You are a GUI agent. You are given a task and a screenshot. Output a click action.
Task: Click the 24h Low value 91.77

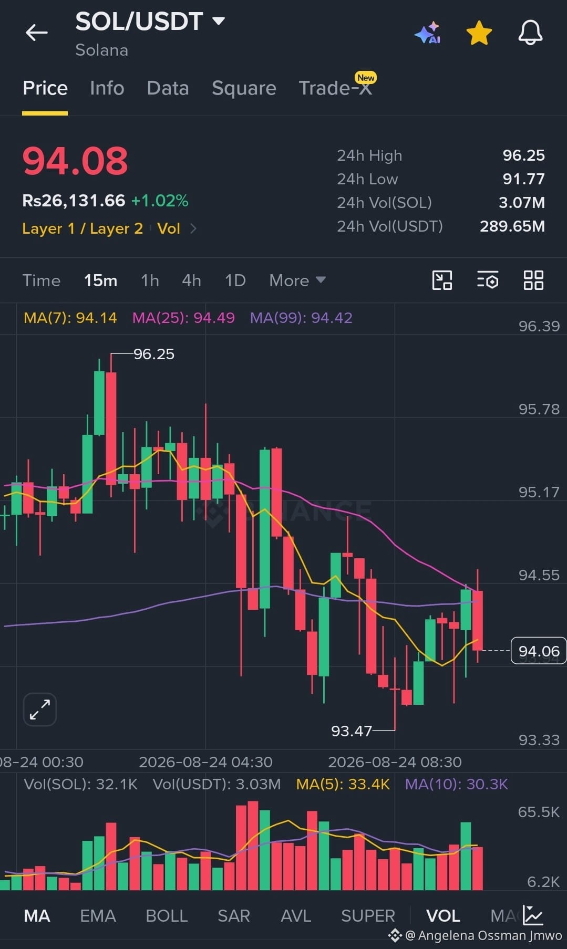click(x=523, y=179)
